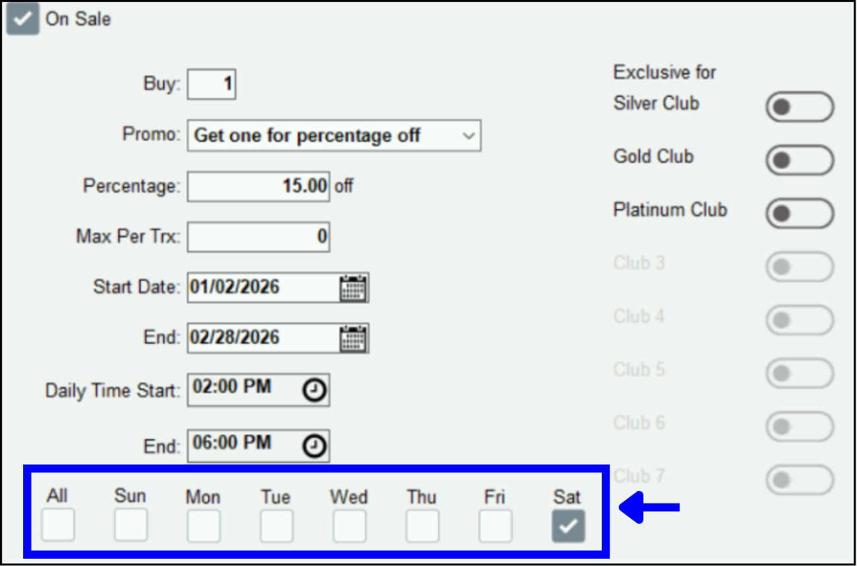The width and height of the screenshot is (857, 566).
Task: Enable the Gold Club toggle
Action: 800,160
